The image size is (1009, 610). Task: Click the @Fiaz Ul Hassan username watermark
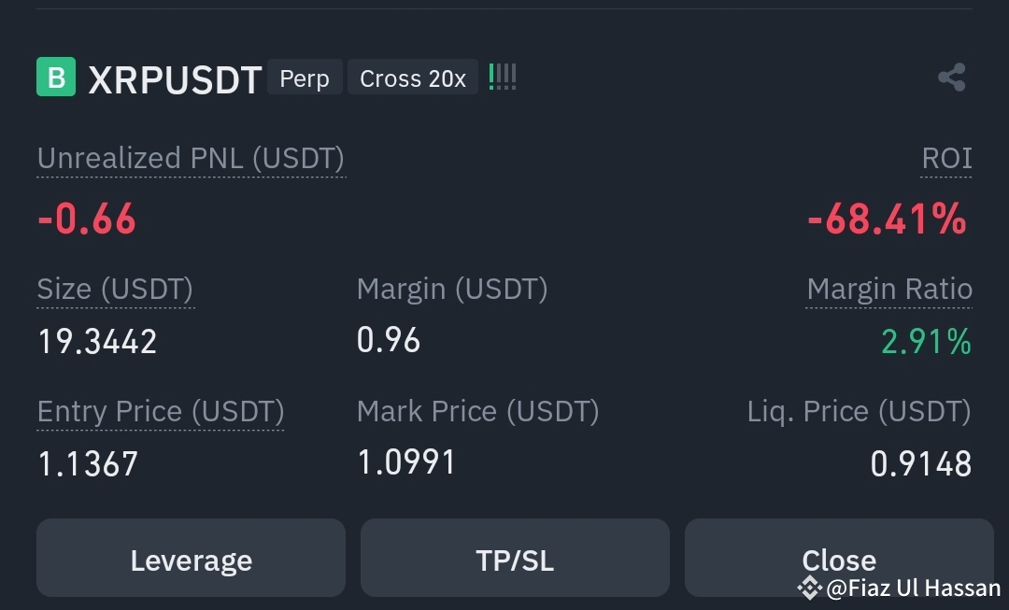pyautogui.click(x=913, y=588)
